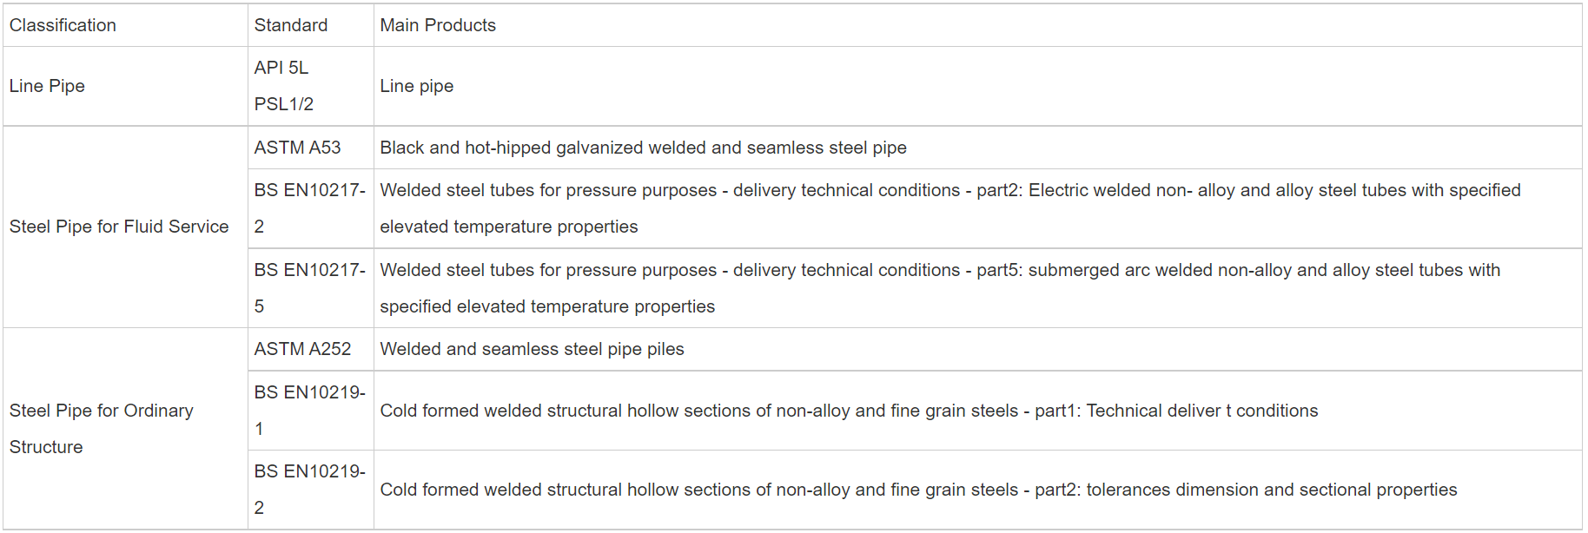Select the BS EN10217-5 standard cell
Viewport: 1588px width, 533px height.
(x=309, y=288)
